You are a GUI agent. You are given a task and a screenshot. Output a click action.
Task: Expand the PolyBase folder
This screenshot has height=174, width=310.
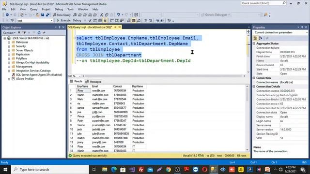pyautogui.click(x=9, y=58)
